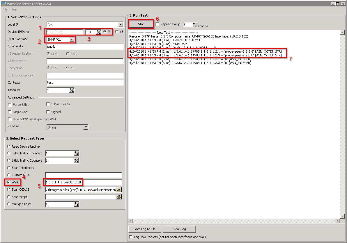Click log line 'Device: 10.2.0.211'

point(165,40)
